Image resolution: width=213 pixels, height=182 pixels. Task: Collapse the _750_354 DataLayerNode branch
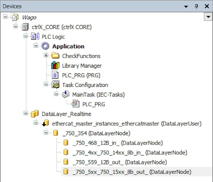point(46,133)
